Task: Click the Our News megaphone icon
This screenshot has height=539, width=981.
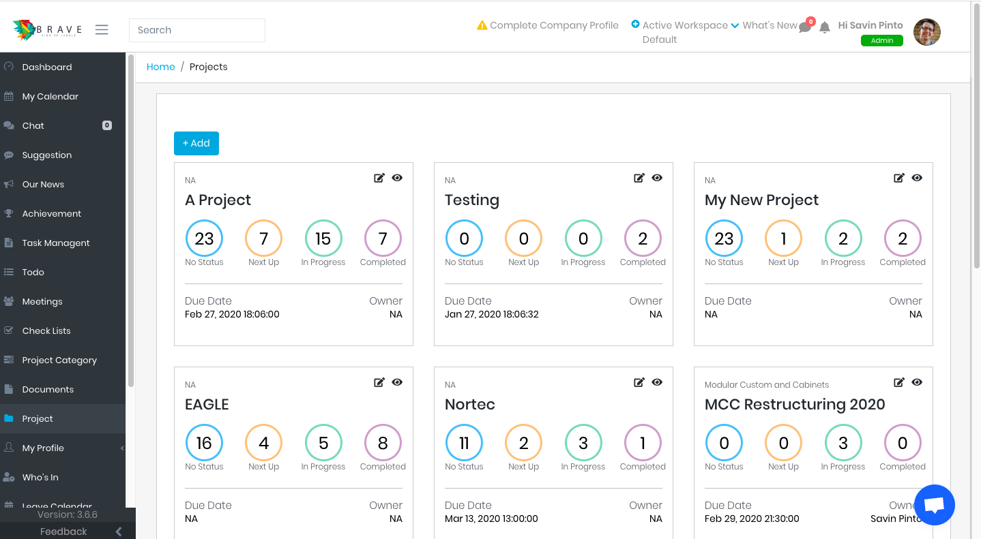Action: click(x=9, y=184)
